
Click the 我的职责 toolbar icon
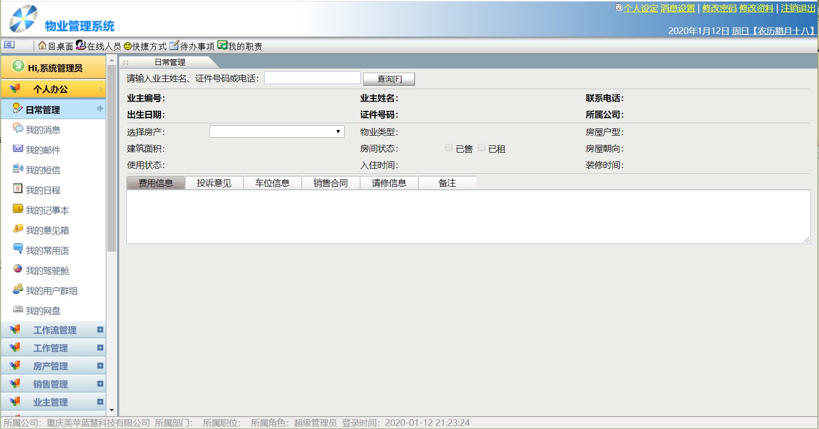pyautogui.click(x=222, y=45)
